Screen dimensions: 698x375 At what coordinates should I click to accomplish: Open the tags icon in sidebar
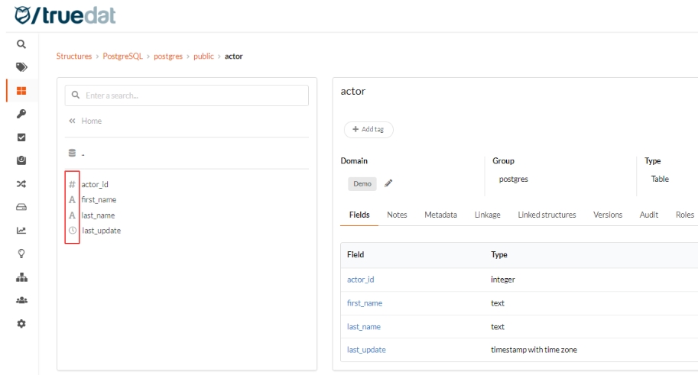coord(21,67)
